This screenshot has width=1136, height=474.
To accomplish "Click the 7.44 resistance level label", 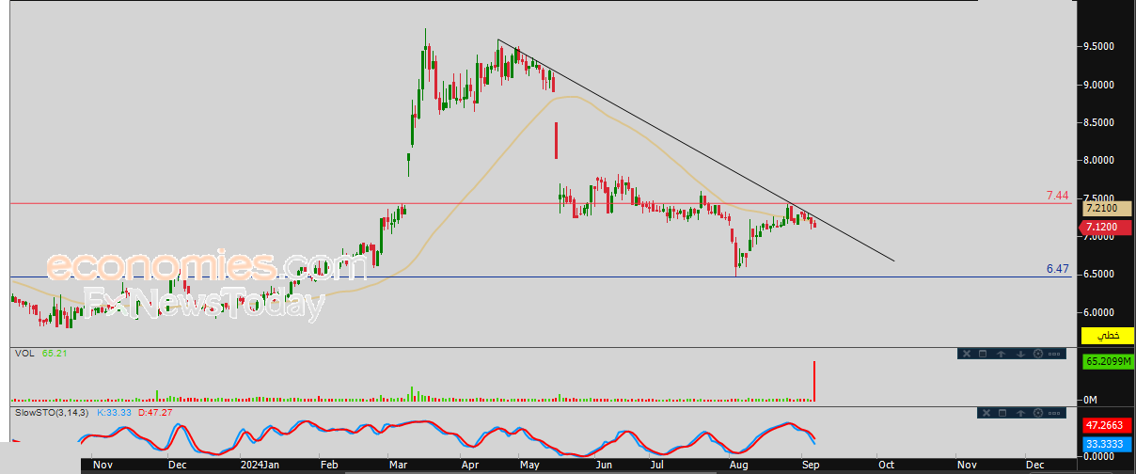I will click(1058, 196).
